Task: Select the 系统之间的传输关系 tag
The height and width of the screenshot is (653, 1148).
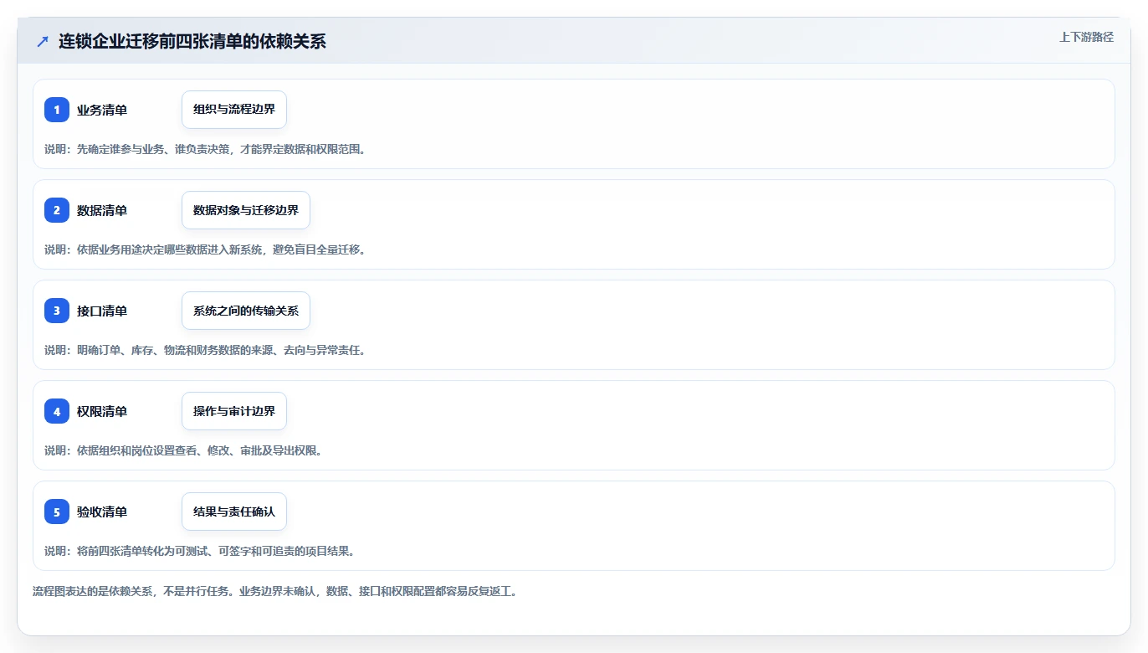Action: (x=246, y=311)
